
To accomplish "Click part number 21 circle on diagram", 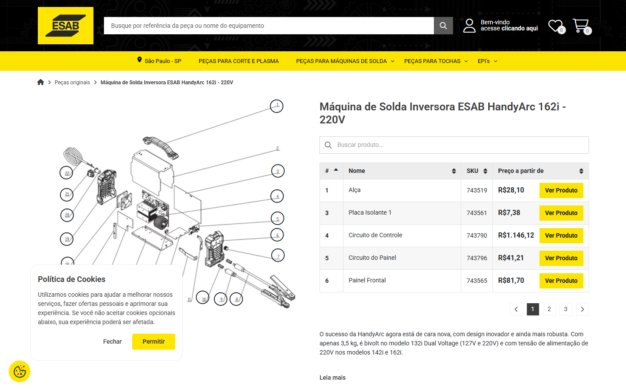I will pyautogui.click(x=67, y=194).
